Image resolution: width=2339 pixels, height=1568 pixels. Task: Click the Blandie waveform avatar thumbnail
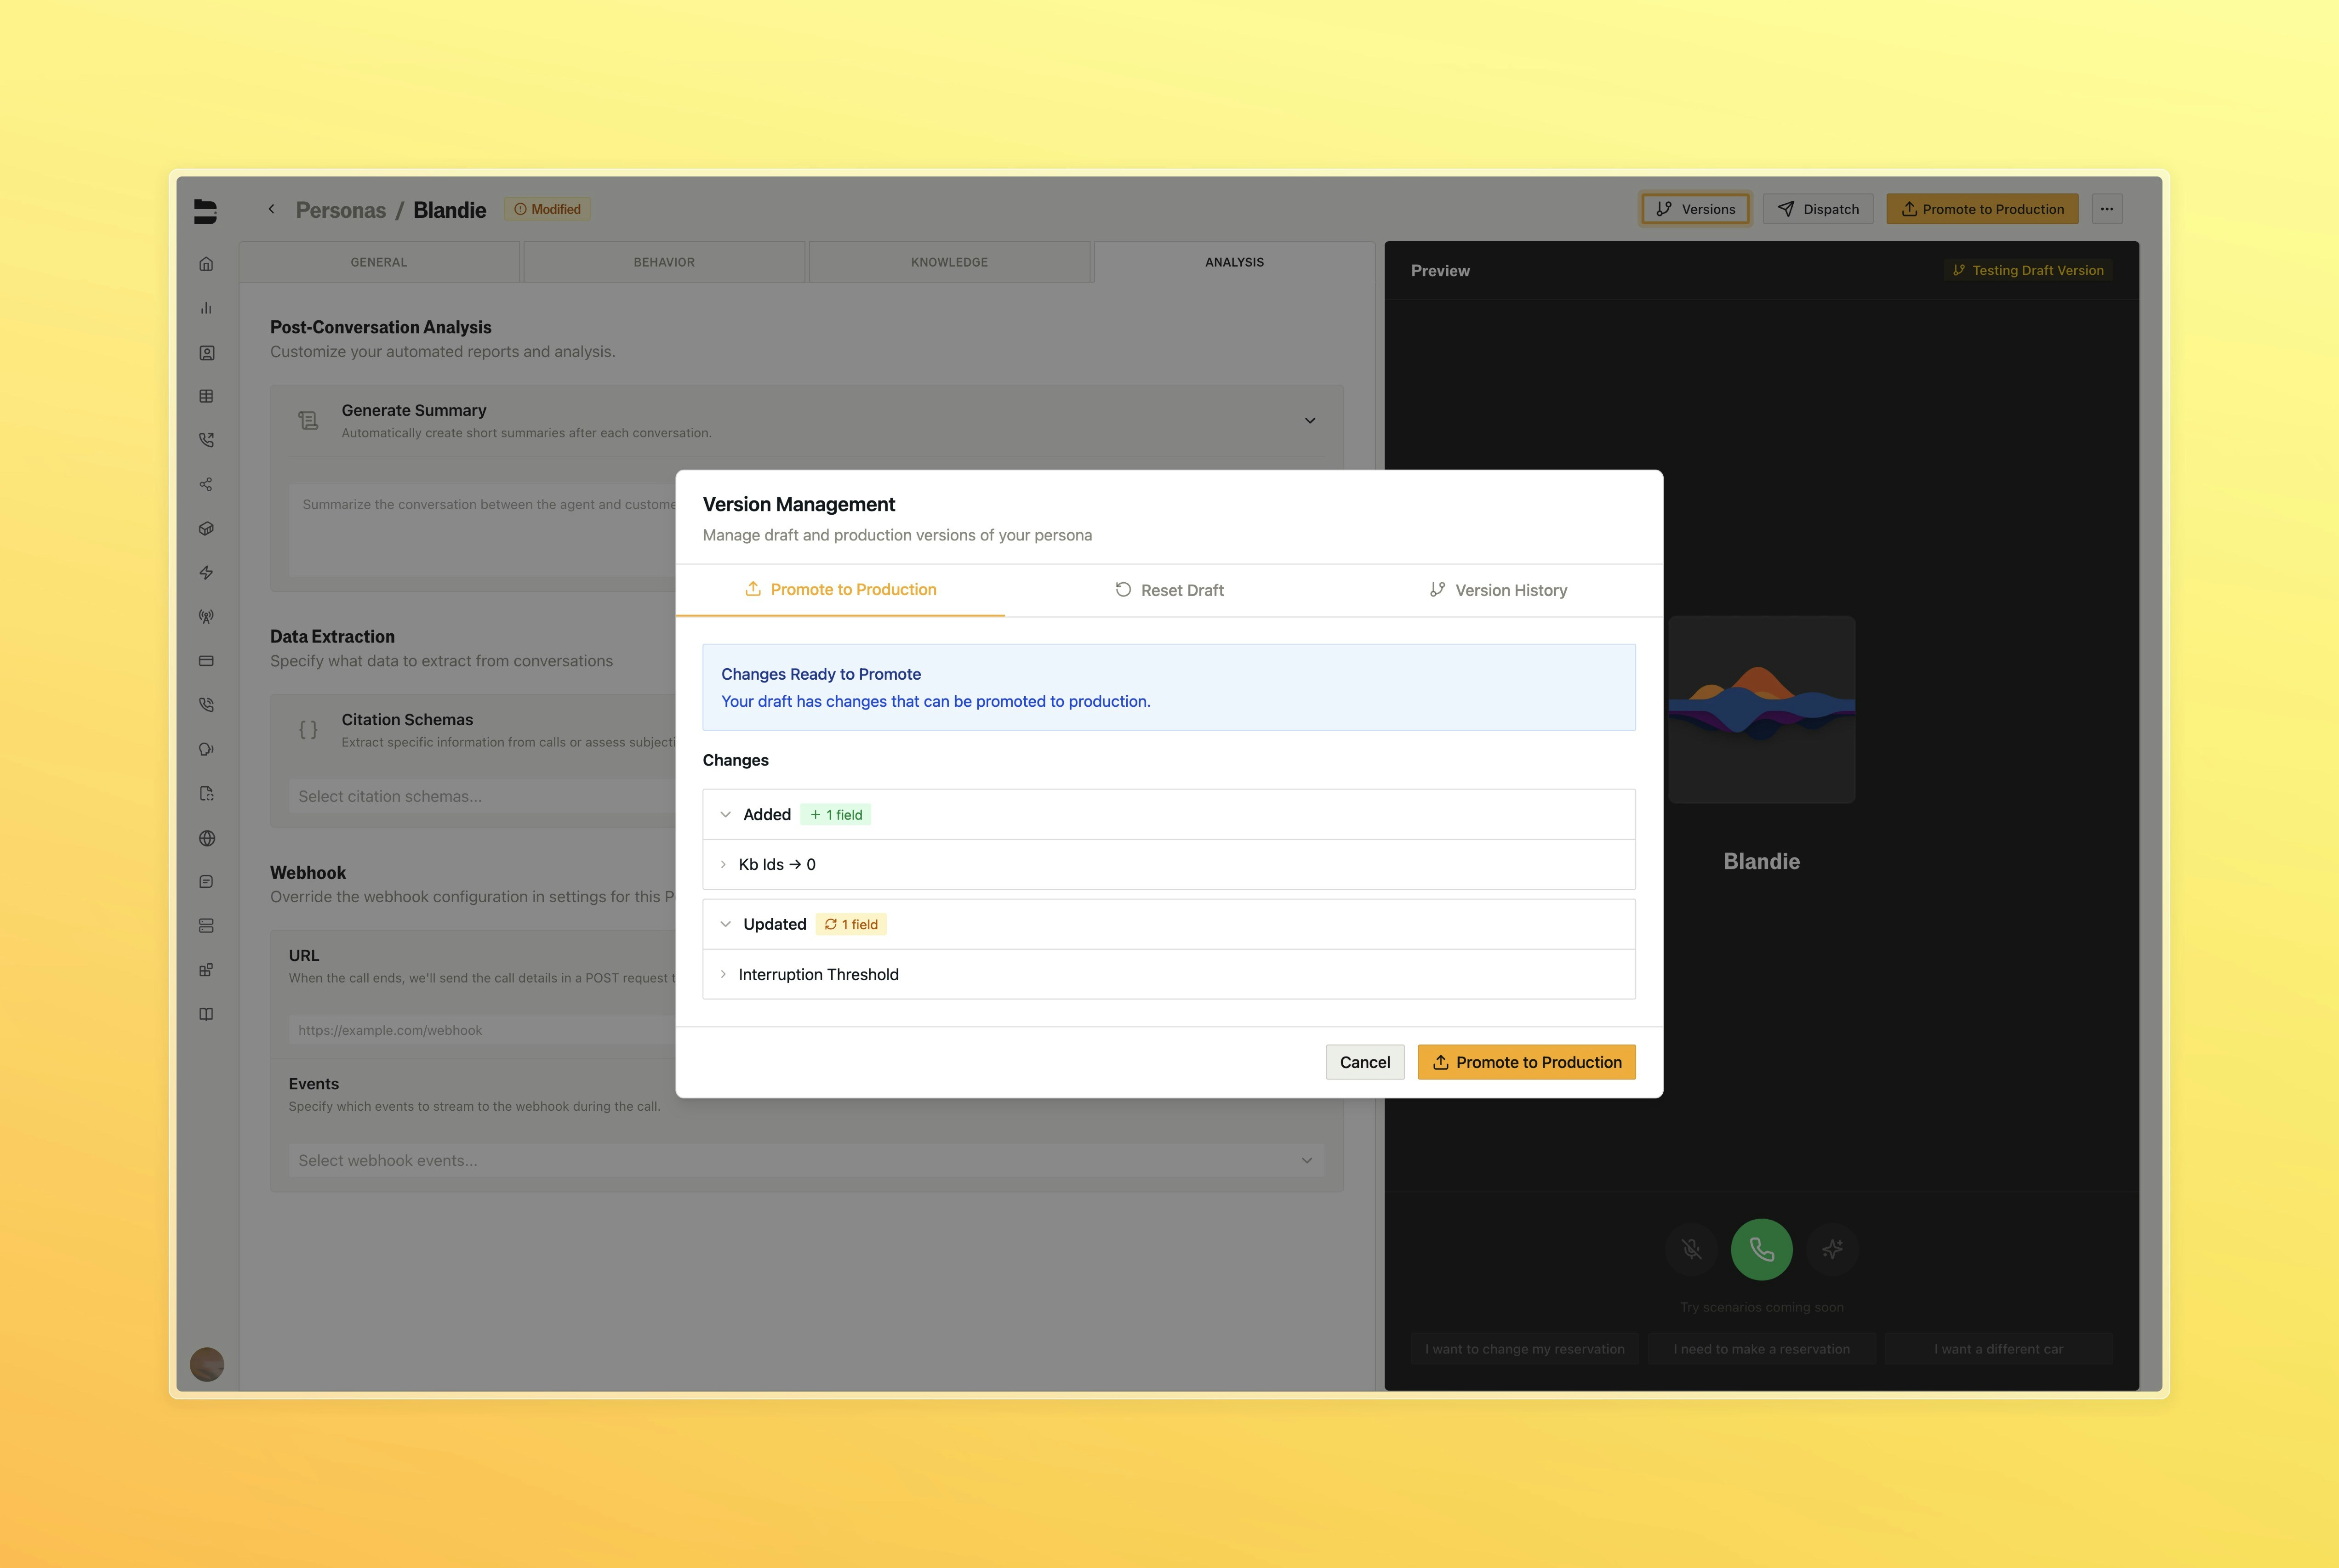click(x=1761, y=709)
